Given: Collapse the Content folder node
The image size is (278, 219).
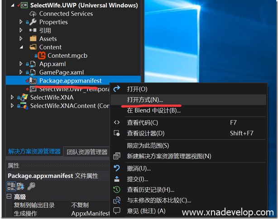Looking at the screenshot, I should click(x=21, y=47).
